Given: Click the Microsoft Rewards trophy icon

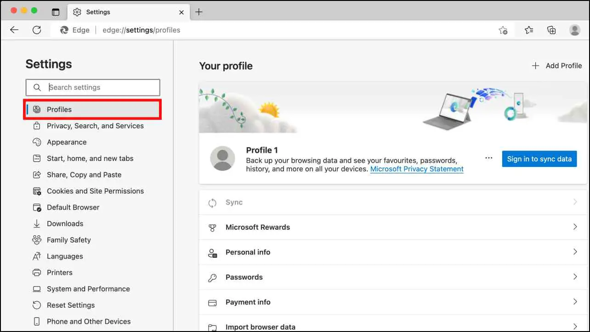Looking at the screenshot, I should (x=212, y=227).
